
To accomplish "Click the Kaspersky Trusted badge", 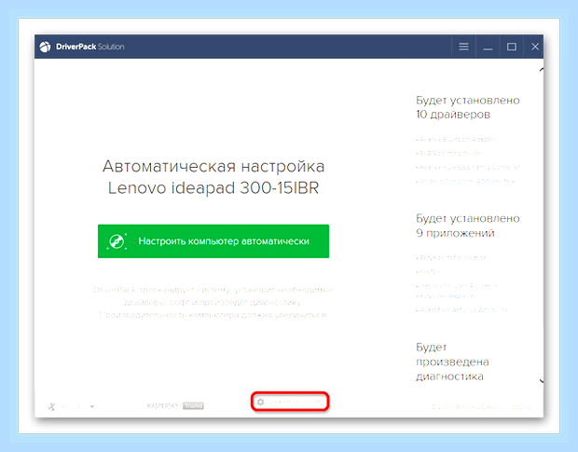I will [x=175, y=406].
